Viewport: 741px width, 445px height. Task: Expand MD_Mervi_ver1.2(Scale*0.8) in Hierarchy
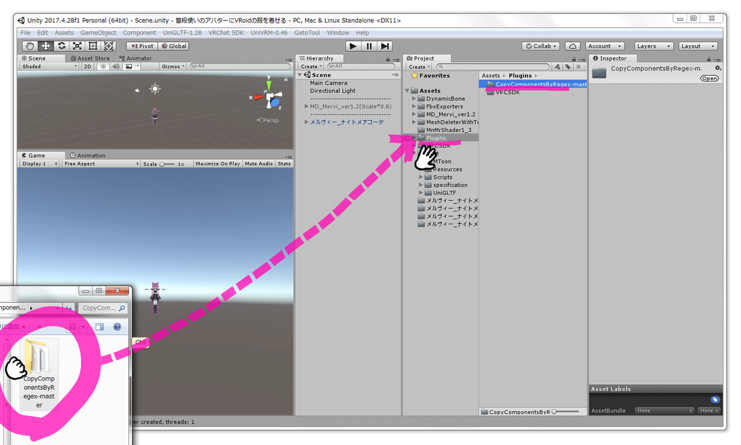(307, 106)
